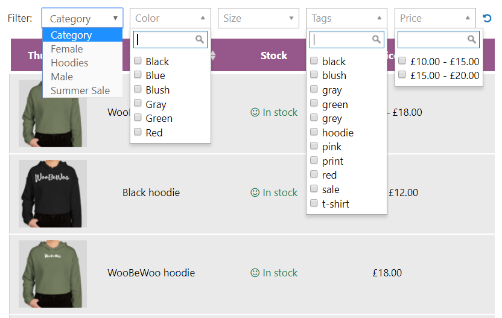The height and width of the screenshot is (318, 502).
Task: Choose Male in the category list
Action: pyautogui.click(x=83, y=77)
